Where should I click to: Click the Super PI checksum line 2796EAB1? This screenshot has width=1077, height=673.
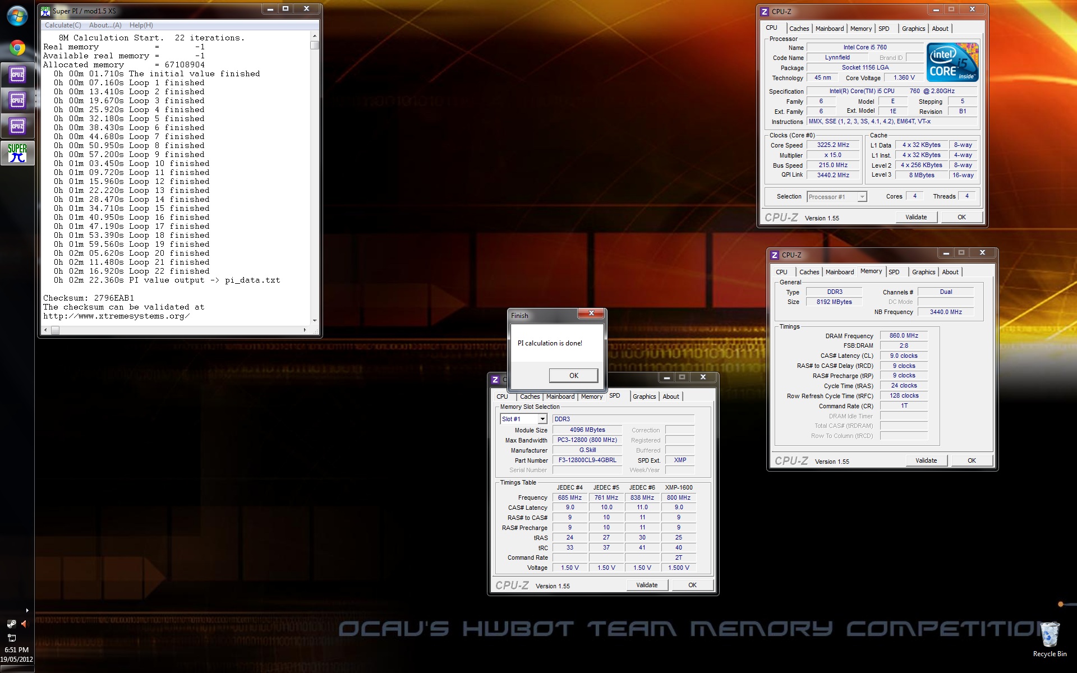pyautogui.click(x=89, y=298)
